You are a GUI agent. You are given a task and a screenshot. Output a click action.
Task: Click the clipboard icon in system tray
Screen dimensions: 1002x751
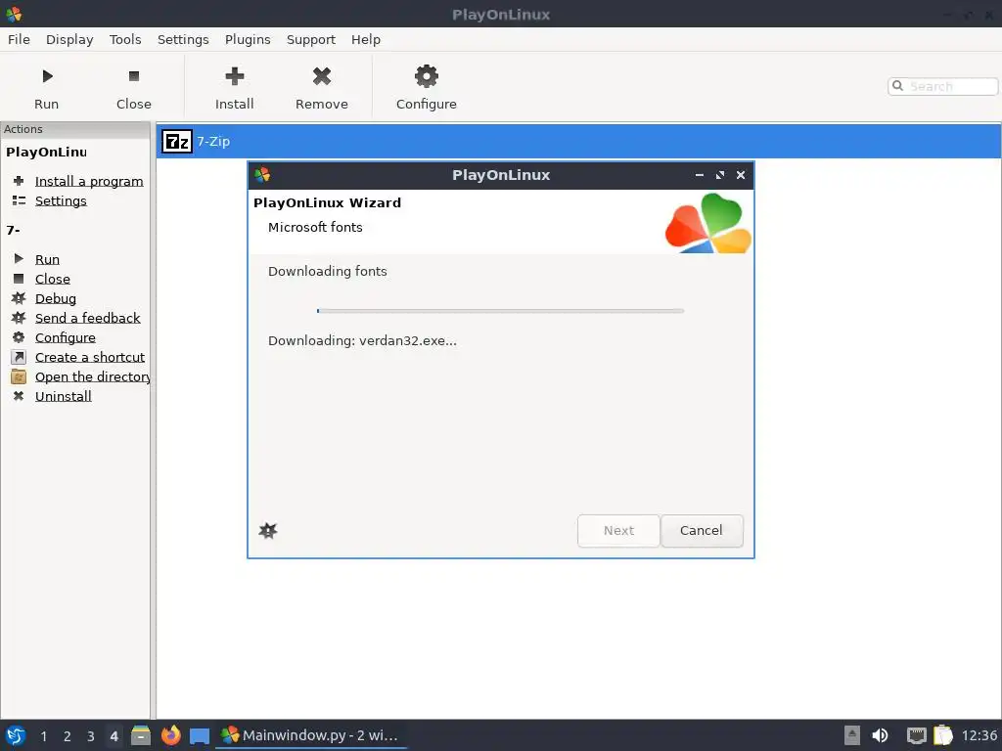[943, 735]
